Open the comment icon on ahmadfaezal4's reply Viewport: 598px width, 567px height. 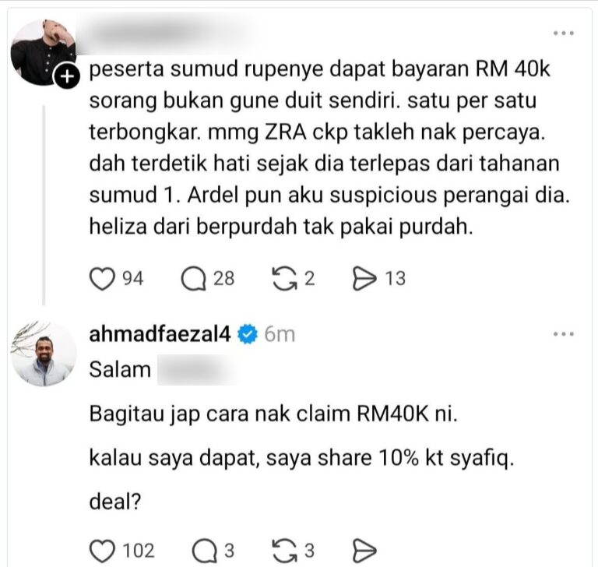coord(206,551)
